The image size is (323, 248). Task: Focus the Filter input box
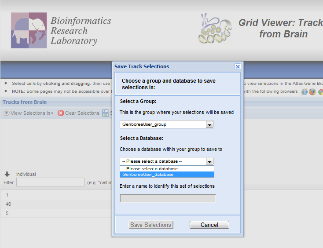coord(50,182)
